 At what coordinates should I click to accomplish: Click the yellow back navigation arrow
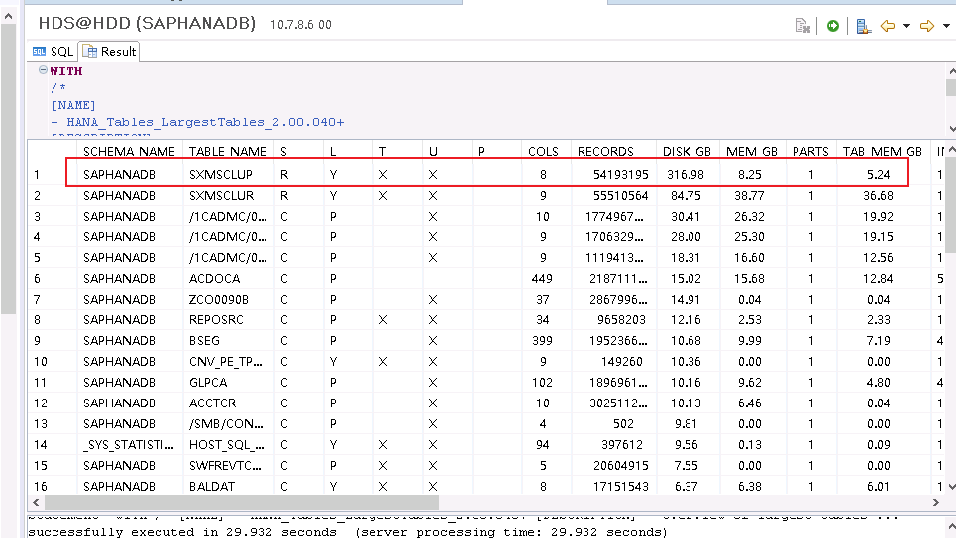click(x=888, y=26)
